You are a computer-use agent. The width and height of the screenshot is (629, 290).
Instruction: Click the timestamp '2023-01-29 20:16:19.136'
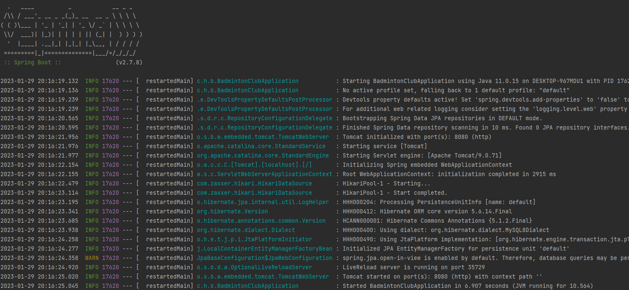tap(39, 90)
